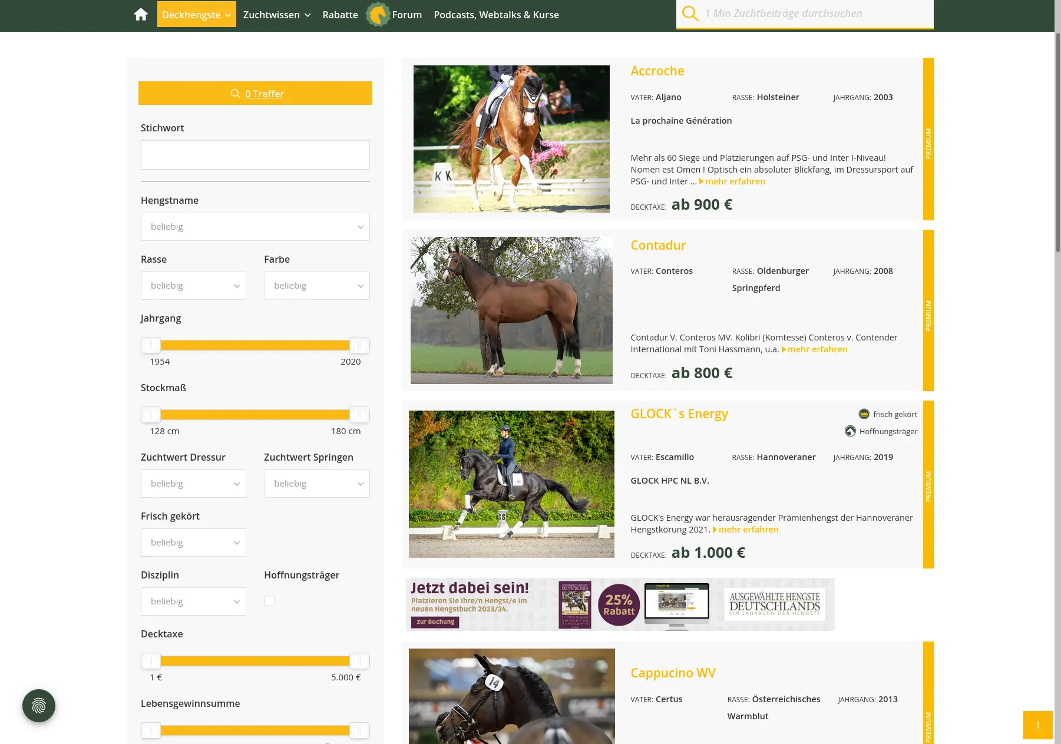Click the horse logo next to Forum
Viewport: 1061px width, 744px height.
pyautogui.click(x=378, y=15)
